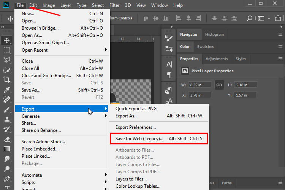Expand the tools panel with double arrow
The width and height of the screenshot is (285, 190).
(x=3, y=27)
